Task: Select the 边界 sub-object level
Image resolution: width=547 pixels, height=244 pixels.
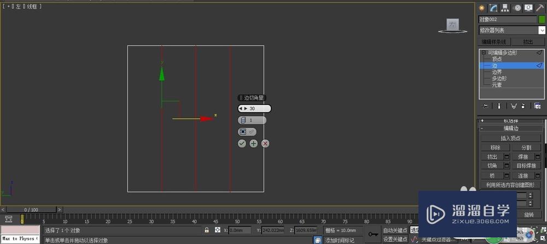Action: point(497,72)
